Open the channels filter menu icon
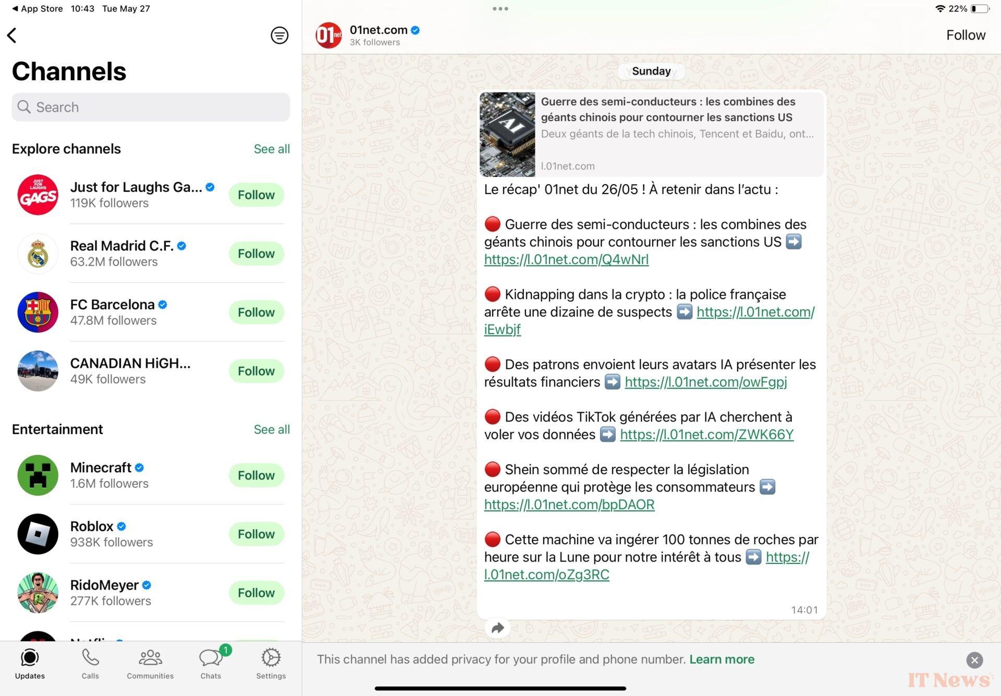Image resolution: width=1001 pixels, height=696 pixels. [x=279, y=35]
